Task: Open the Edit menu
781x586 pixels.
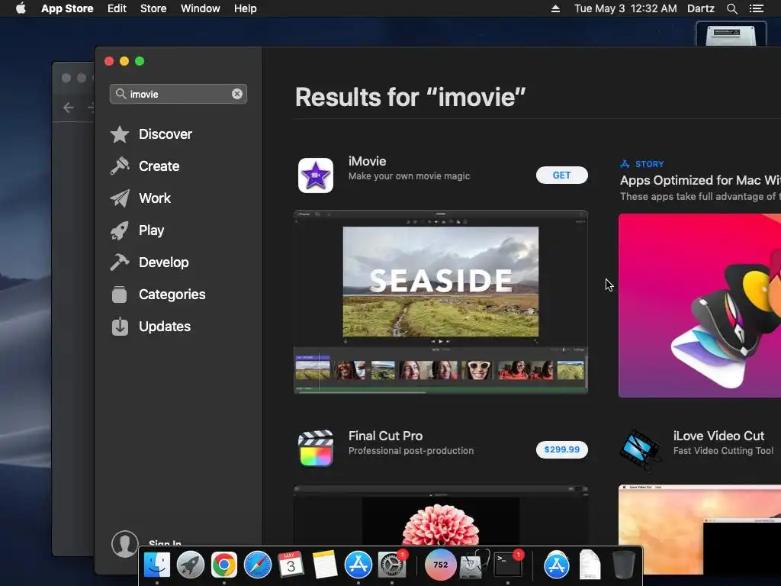Action: 117,8
